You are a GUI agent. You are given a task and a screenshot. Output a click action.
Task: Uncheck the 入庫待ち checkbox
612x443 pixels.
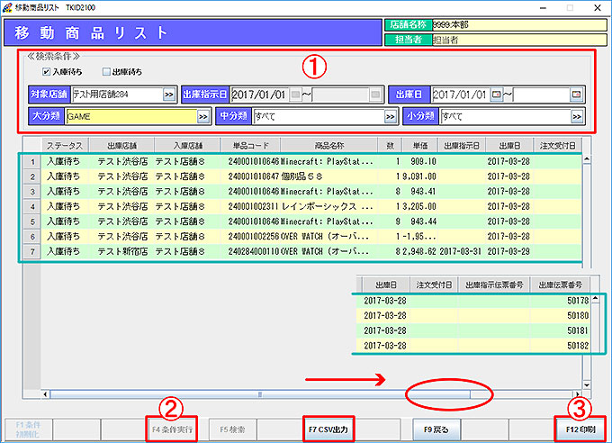[47, 71]
